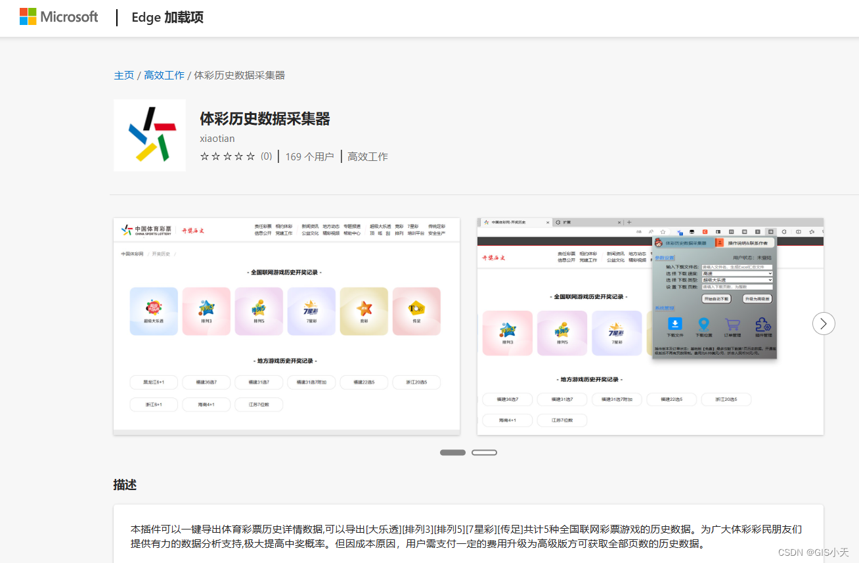The image size is (859, 563).
Task: Click 排列5 tile in the second screenshot
Action: [x=562, y=333]
